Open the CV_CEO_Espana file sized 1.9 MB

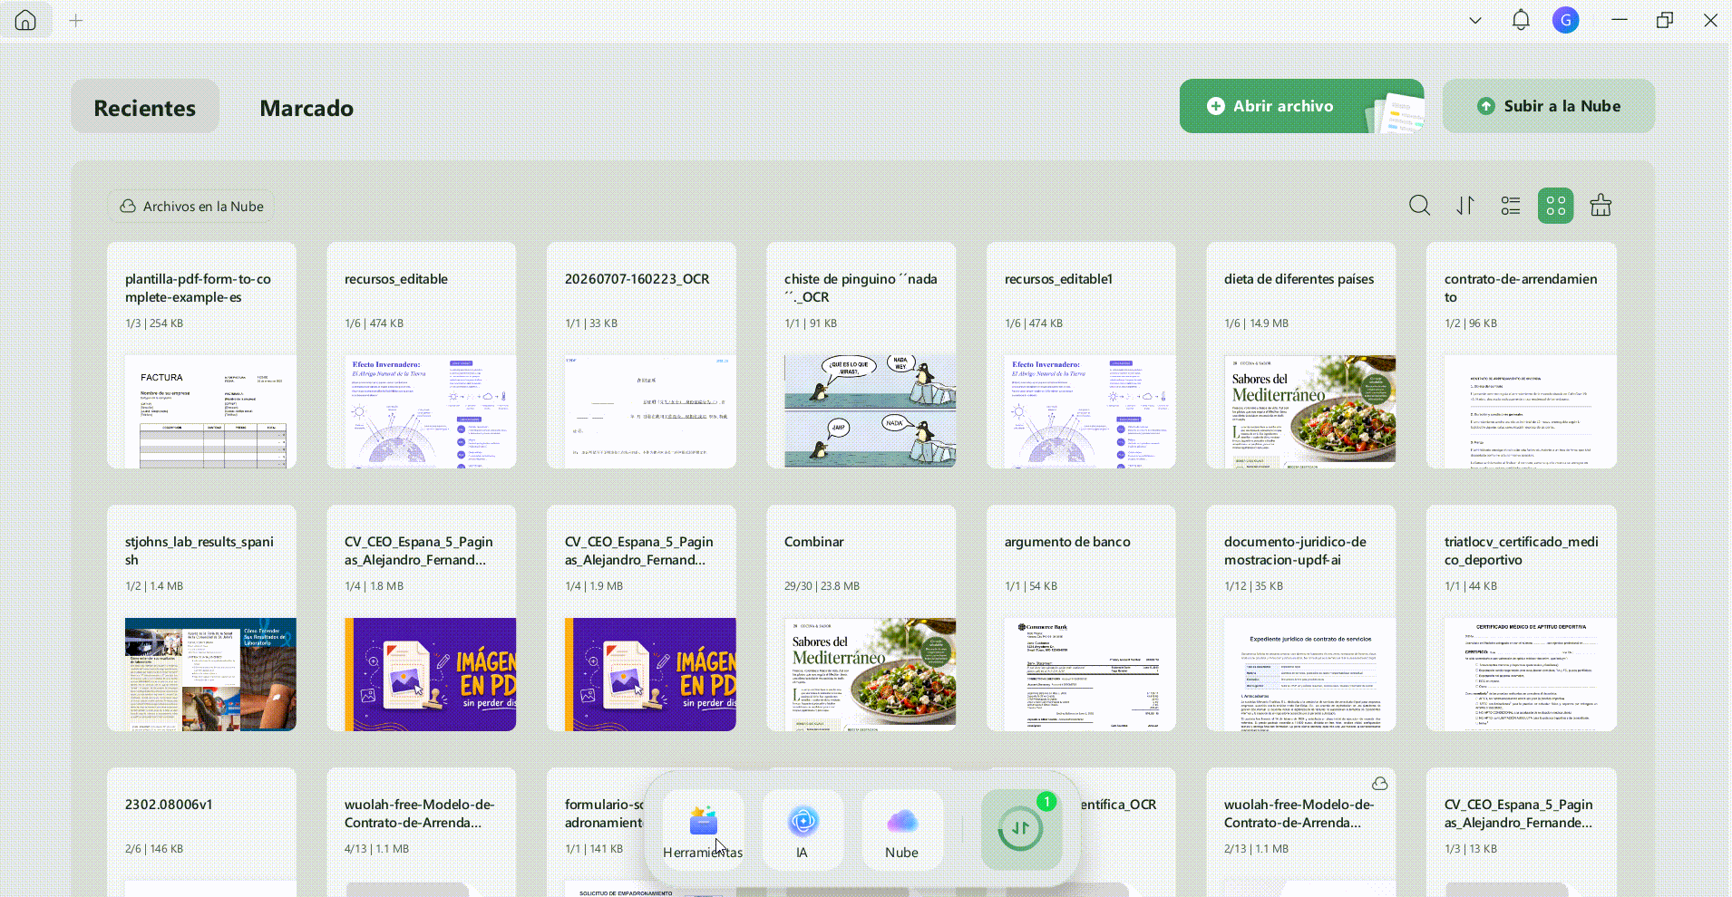tap(642, 618)
